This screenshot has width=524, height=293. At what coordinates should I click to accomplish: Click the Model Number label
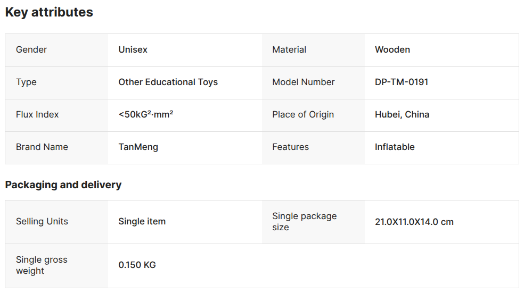point(304,82)
